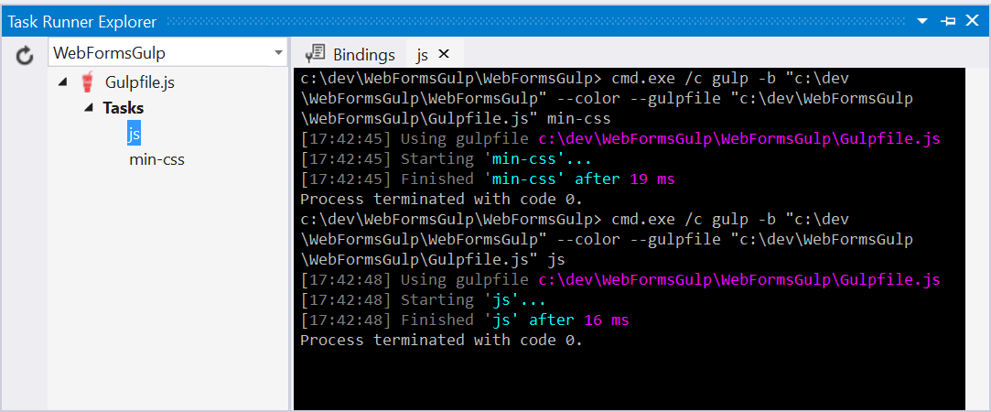Click the Tasks group label
This screenshot has width=991, height=412.
point(123,108)
